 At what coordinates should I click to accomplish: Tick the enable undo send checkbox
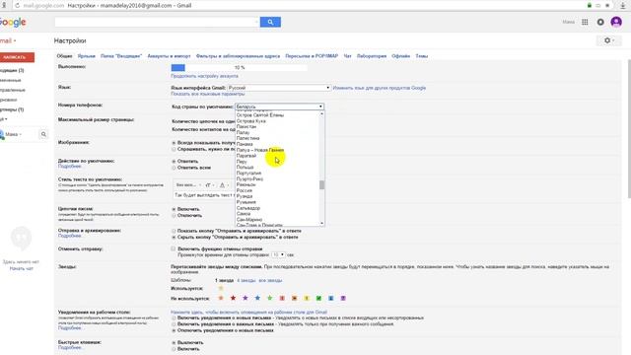174,248
